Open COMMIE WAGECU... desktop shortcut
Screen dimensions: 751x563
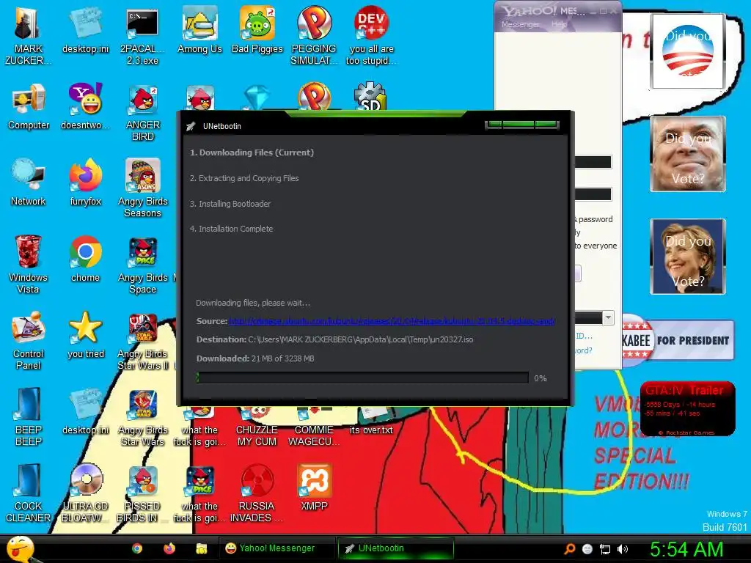click(314, 427)
